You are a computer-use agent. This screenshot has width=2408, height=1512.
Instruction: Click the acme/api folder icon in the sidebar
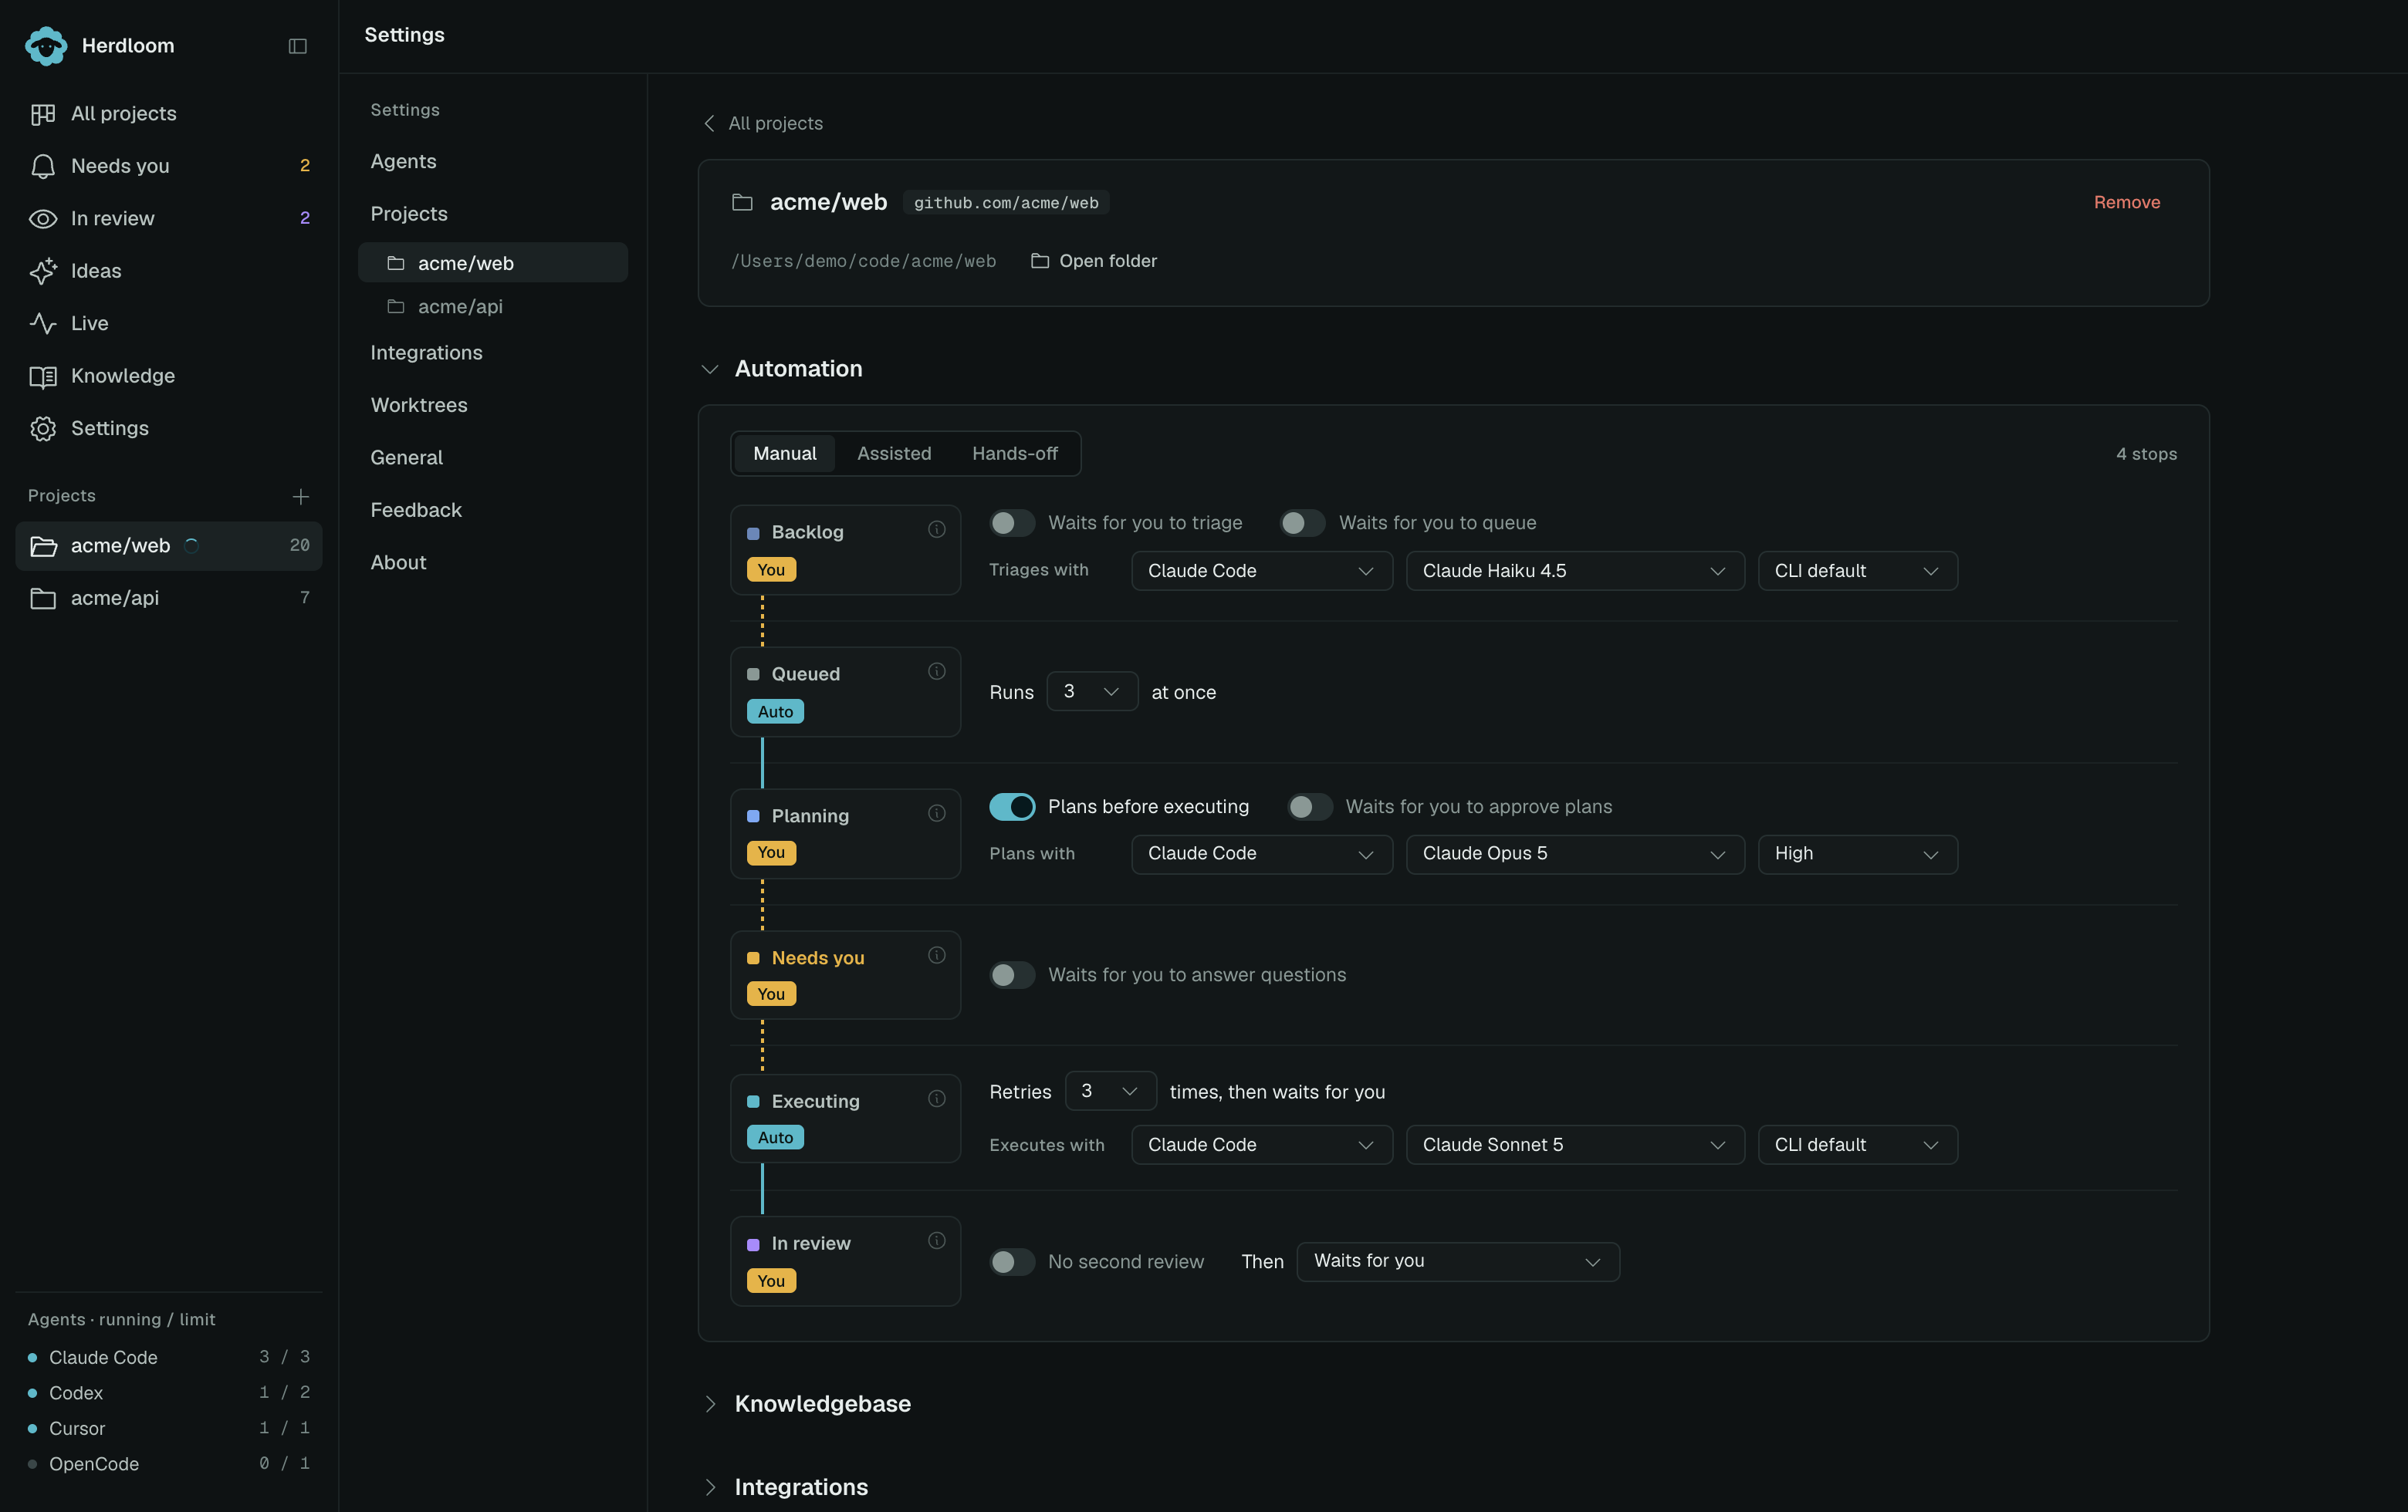(43, 599)
